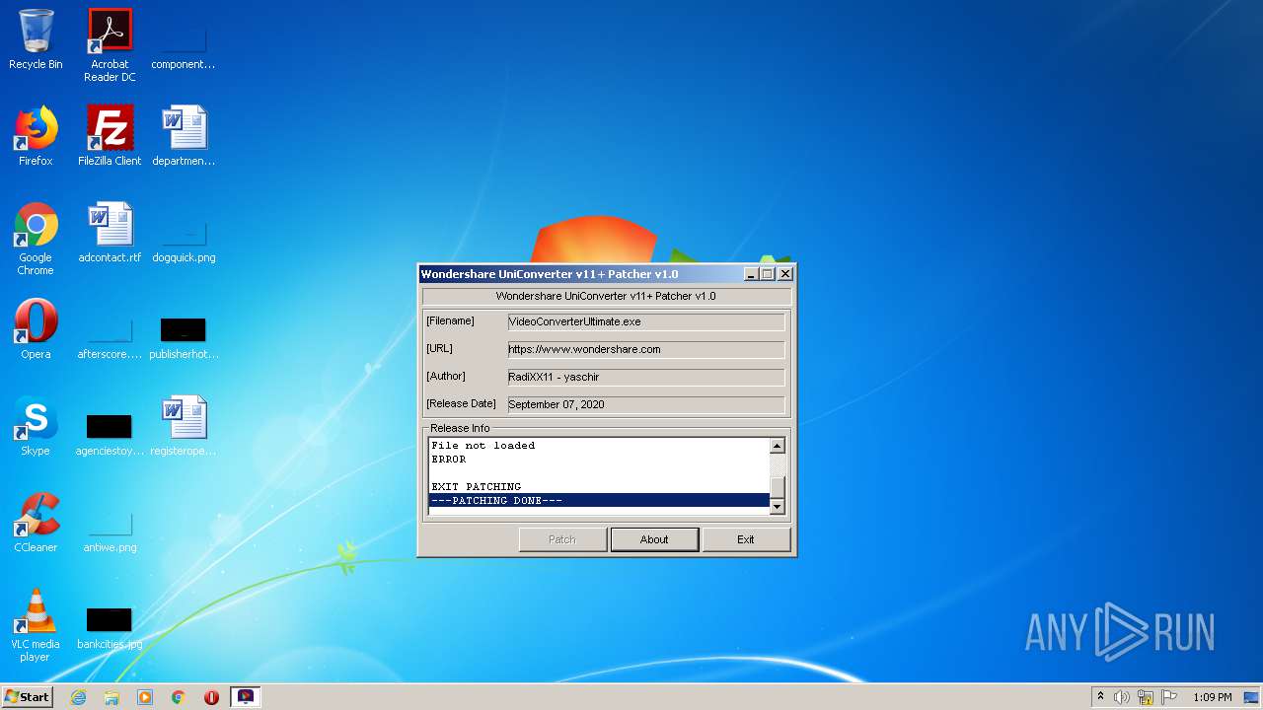The image size is (1263, 710).
Task: Open the departmen... Word document
Action: pos(184,136)
